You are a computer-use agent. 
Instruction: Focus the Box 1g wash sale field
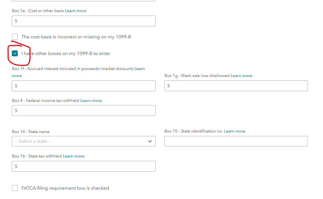[x=236, y=86]
